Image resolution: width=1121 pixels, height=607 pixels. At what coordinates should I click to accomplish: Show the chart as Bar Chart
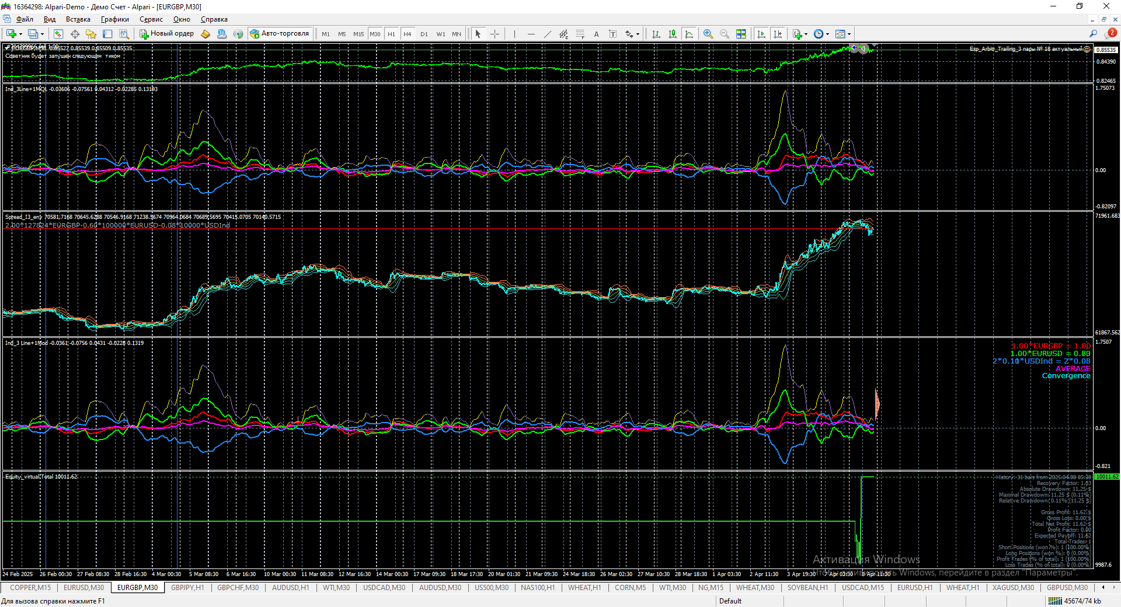point(656,34)
